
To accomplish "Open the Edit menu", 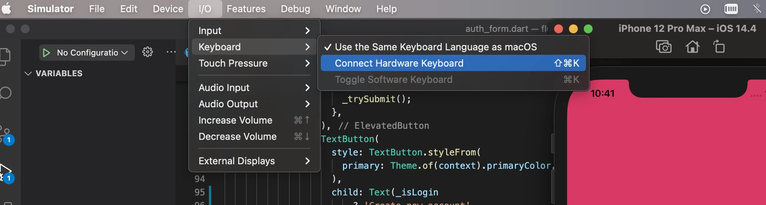I will [129, 9].
